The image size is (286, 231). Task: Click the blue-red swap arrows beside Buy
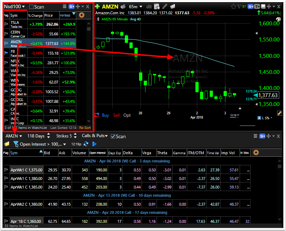pos(97,115)
